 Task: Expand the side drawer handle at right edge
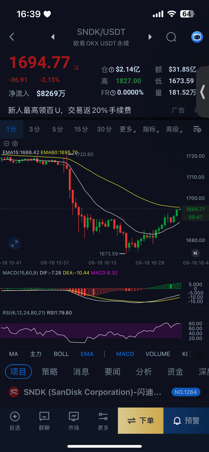(x=203, y=92)
